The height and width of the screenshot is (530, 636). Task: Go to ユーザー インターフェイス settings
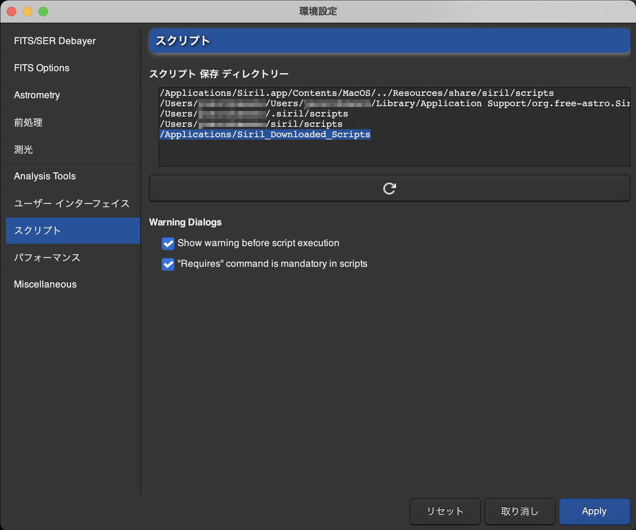[x=73, y=204]
